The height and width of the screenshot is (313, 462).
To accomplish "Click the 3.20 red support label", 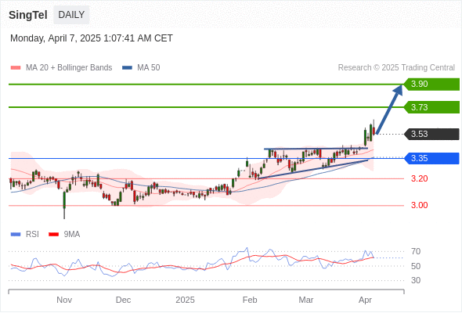I will tap(419, 178).
